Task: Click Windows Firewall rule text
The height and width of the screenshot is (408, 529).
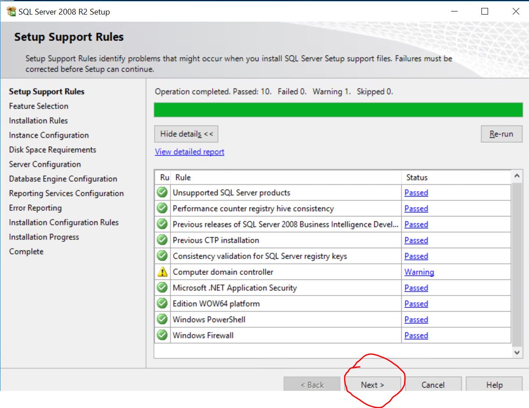Action: click(x=203, y=335)
